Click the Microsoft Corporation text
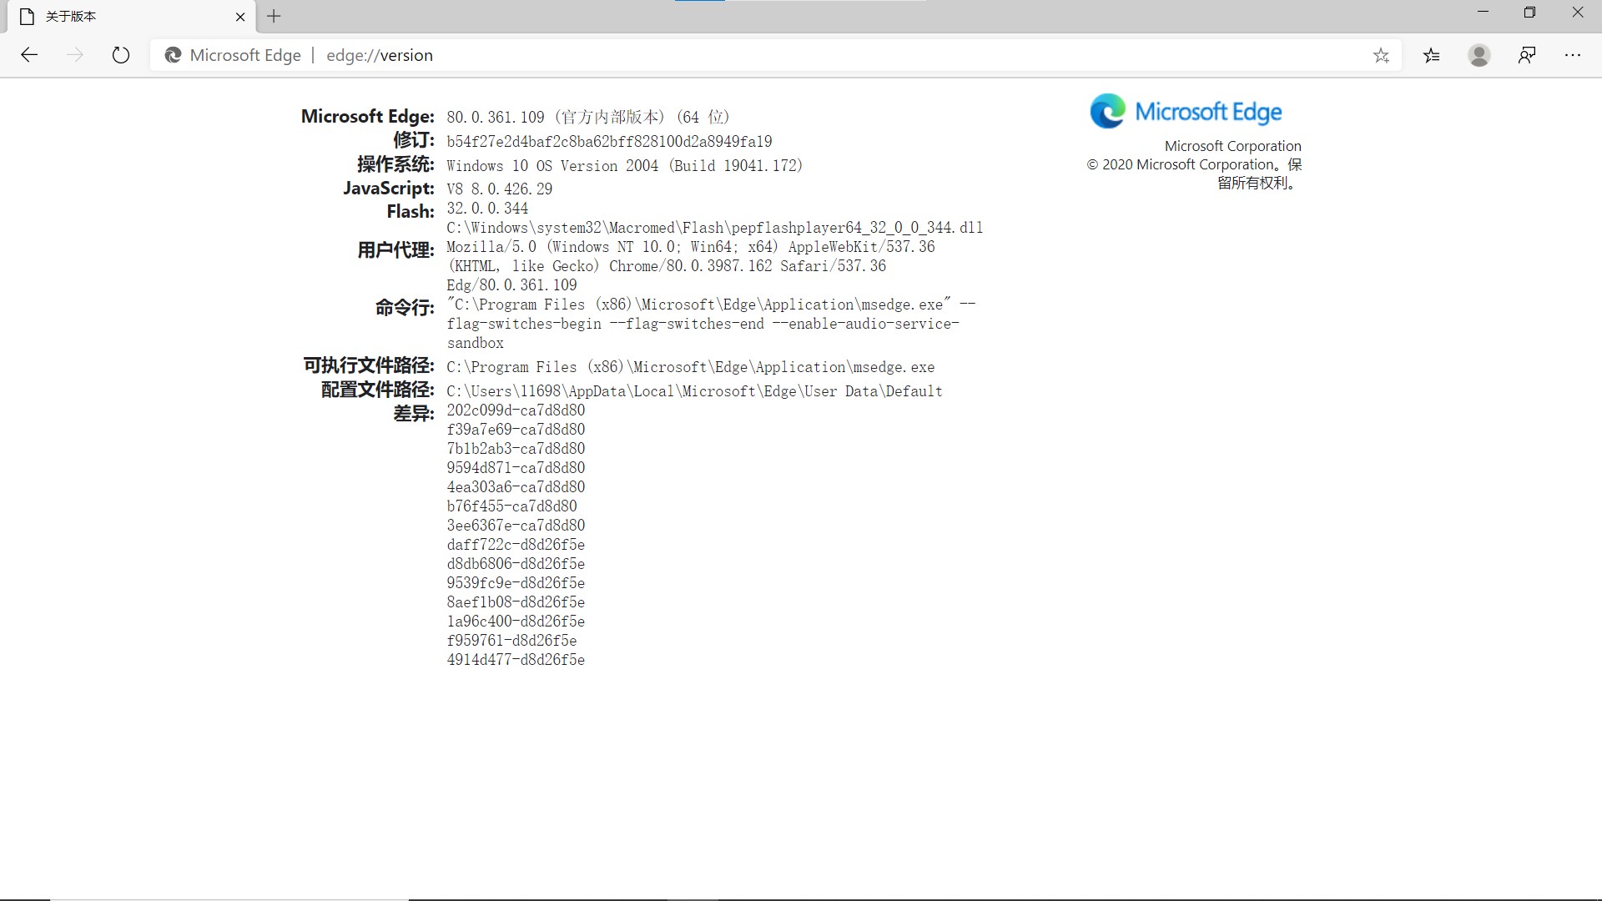Screen dimensions: 1602x901 [x=1232, y=146]
